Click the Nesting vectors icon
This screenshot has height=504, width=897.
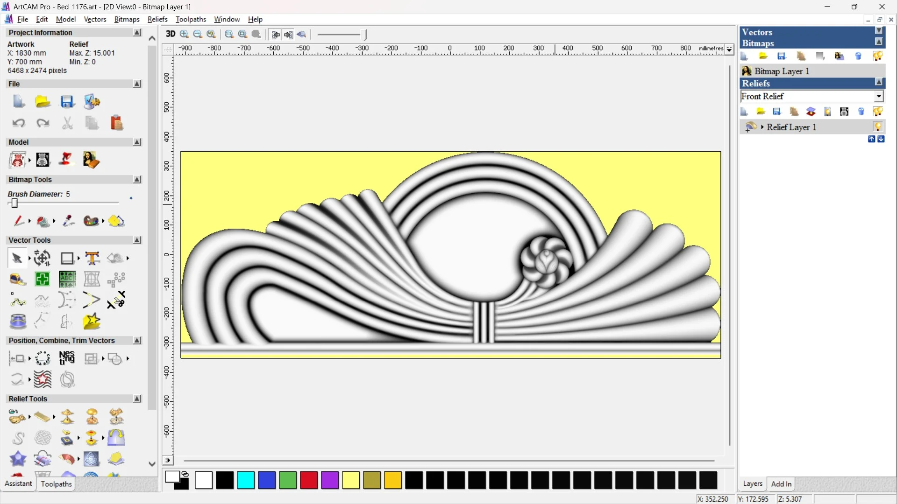pos(67,358)
